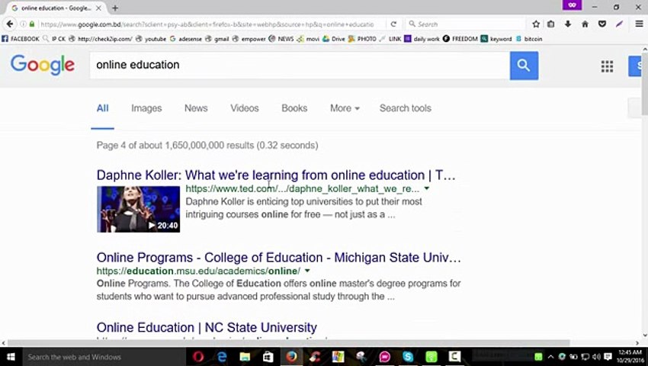Open the empower bookmark

point(249,39)
